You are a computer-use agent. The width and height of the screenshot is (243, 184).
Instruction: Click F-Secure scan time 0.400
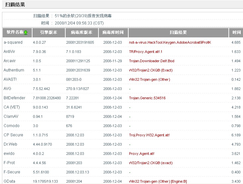[x=236, y=172]
